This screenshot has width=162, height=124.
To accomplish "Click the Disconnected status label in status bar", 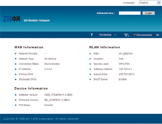I will [144, 35].
